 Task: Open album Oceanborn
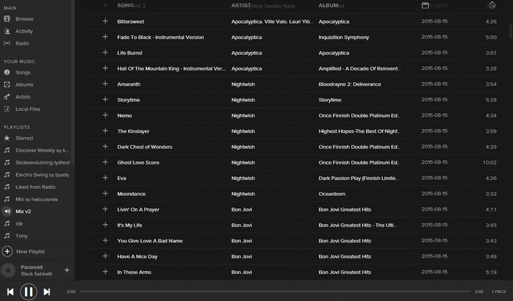(x=332, y=194)
